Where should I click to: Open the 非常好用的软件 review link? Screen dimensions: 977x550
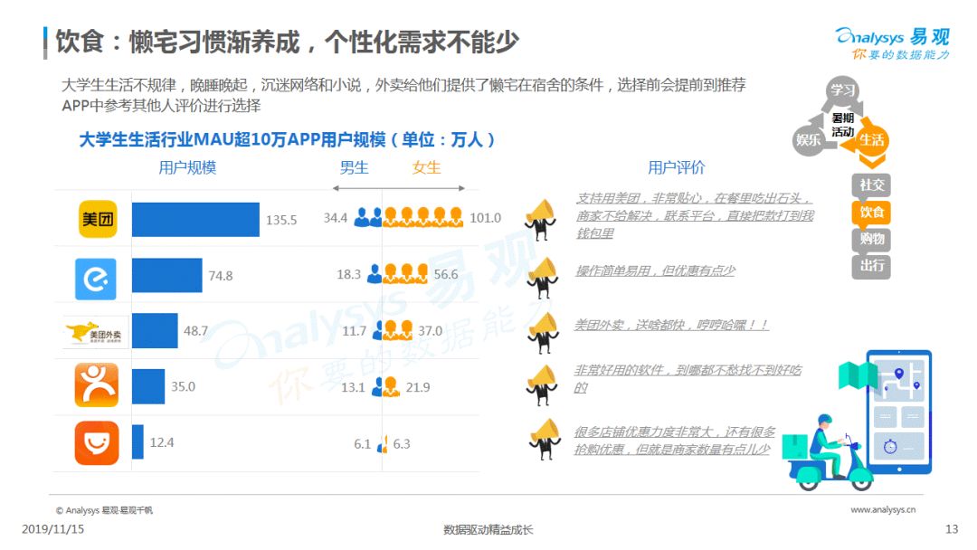[688, 379]
